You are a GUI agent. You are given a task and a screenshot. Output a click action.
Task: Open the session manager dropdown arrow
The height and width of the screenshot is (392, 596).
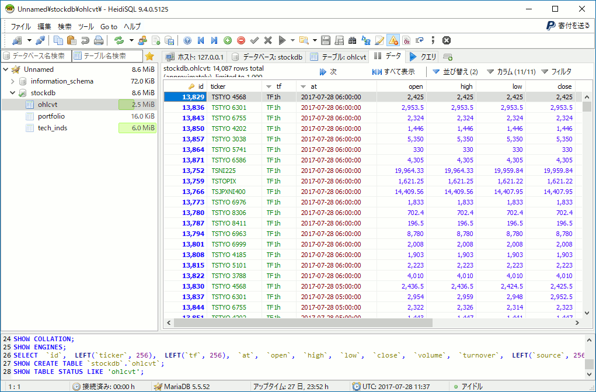29,40
